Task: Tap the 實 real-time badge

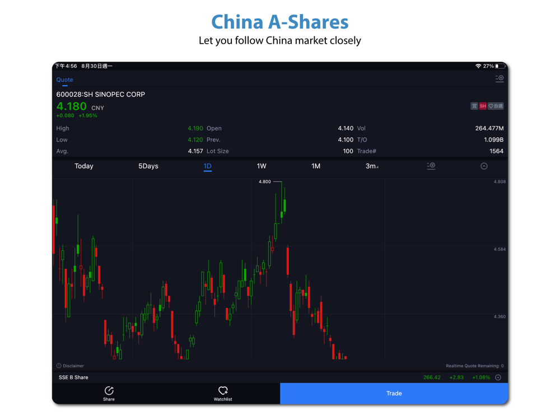Action: coord(474,106)
